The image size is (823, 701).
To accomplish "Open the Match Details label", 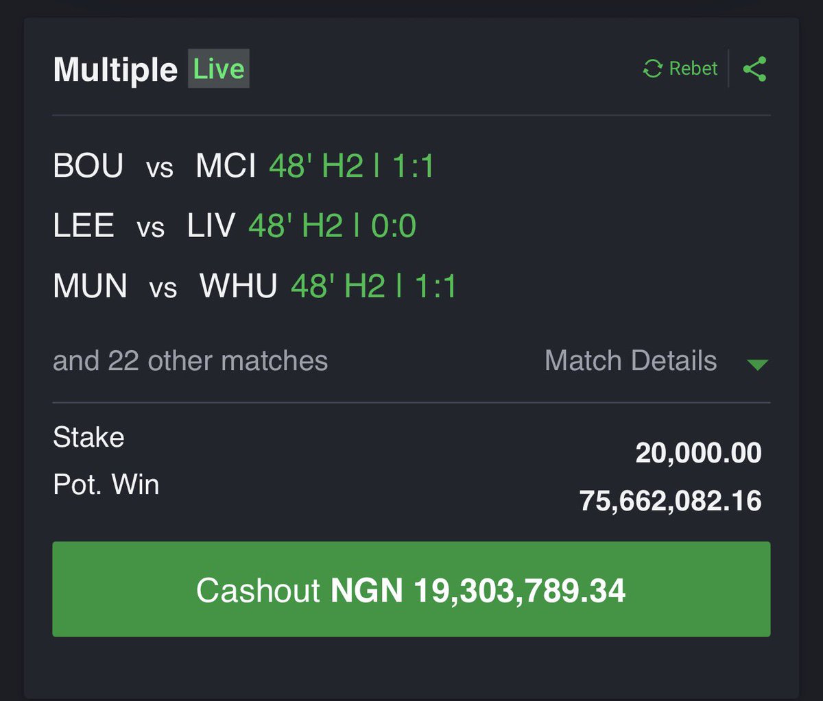I will 630,360.
